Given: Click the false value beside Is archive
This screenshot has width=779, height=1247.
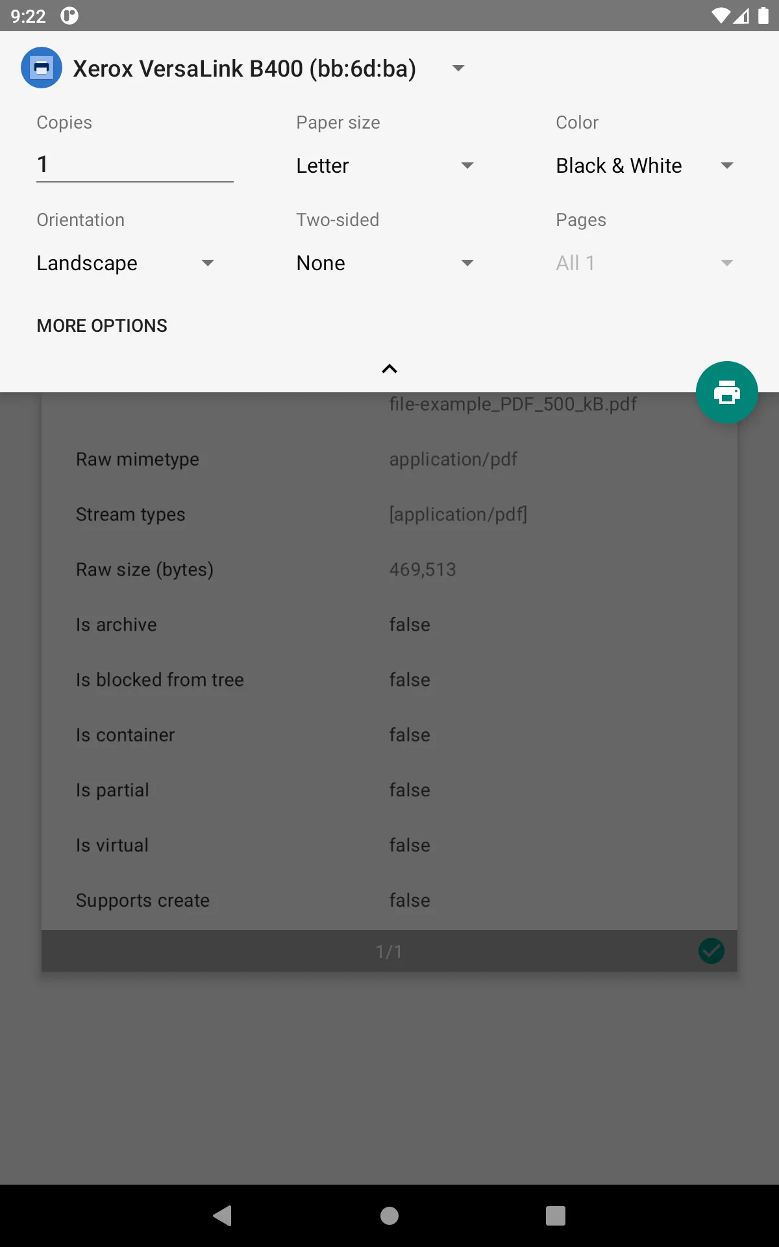Looking at the screenshot, I should pos(410,625).
